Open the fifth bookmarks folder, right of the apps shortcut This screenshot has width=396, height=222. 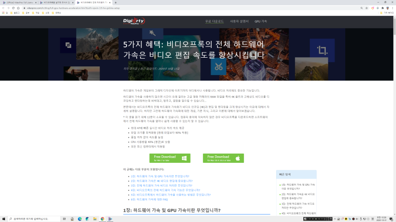pos(56,13)
